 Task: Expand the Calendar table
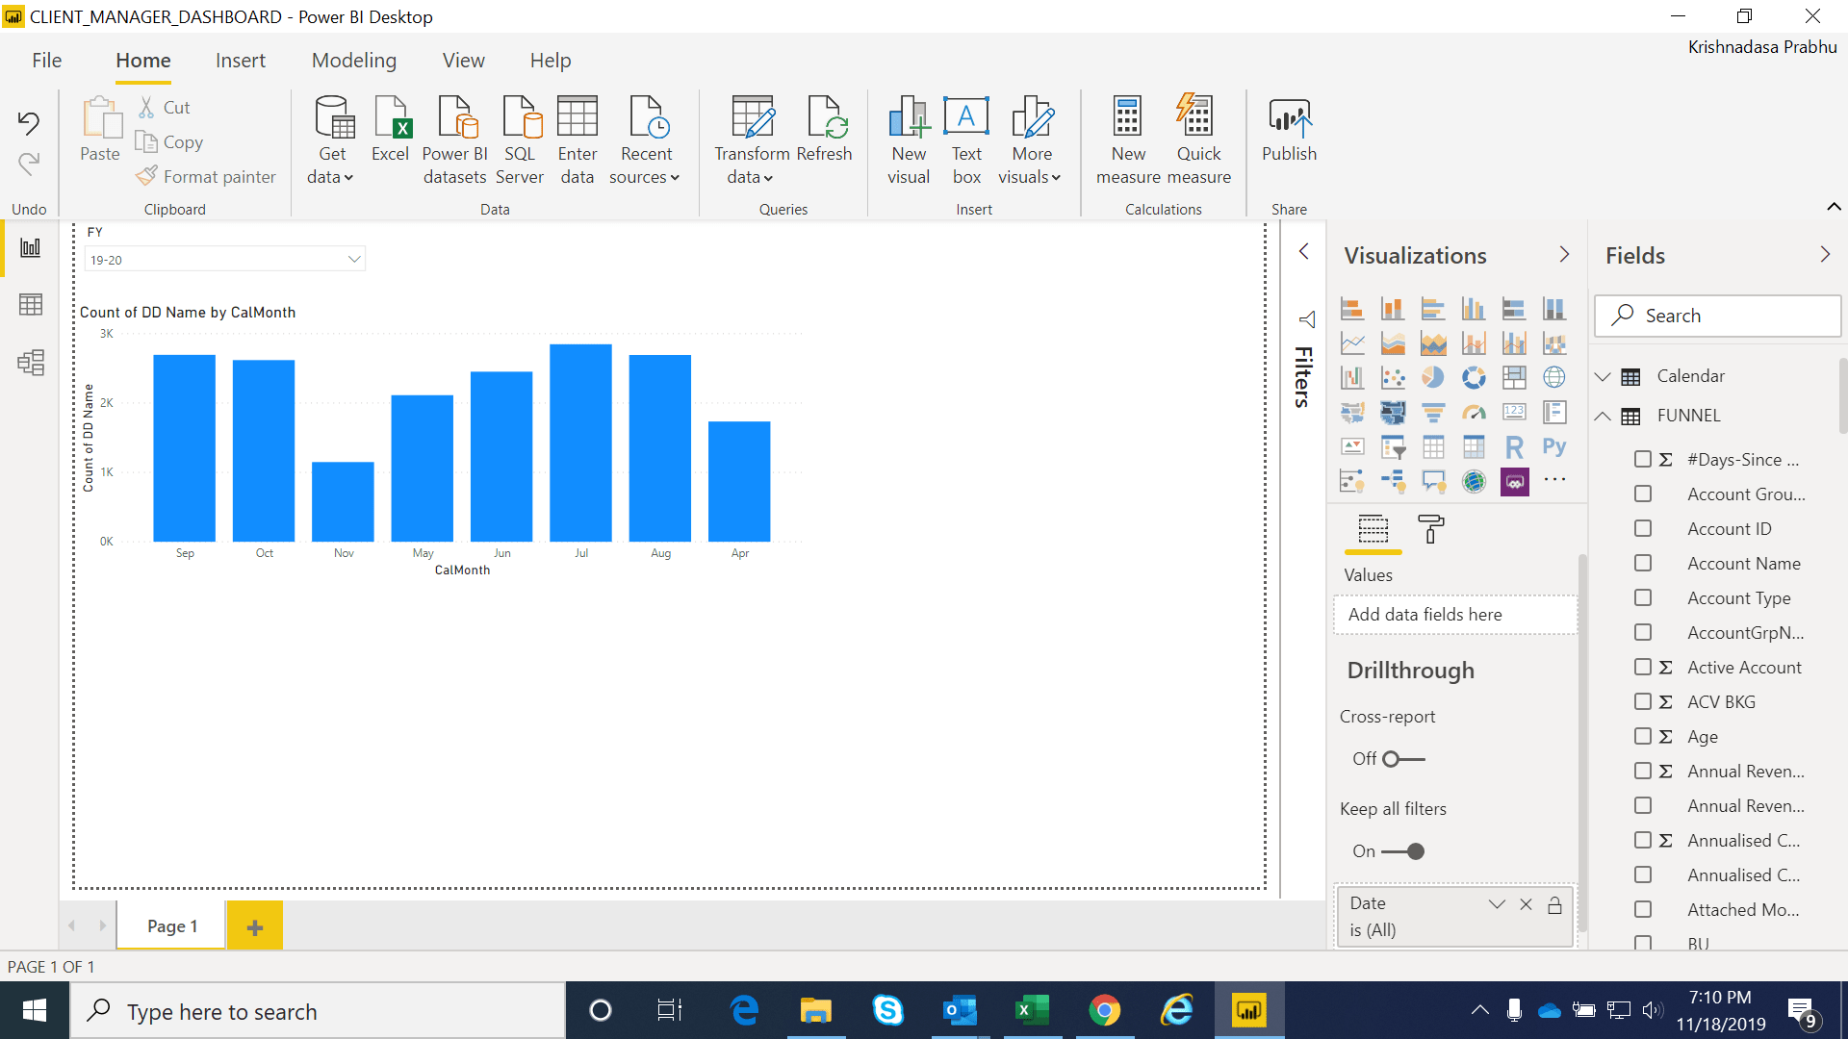click(x=1603, y=376)
